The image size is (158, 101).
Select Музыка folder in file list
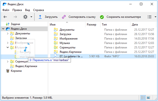(x=65, y=43)
